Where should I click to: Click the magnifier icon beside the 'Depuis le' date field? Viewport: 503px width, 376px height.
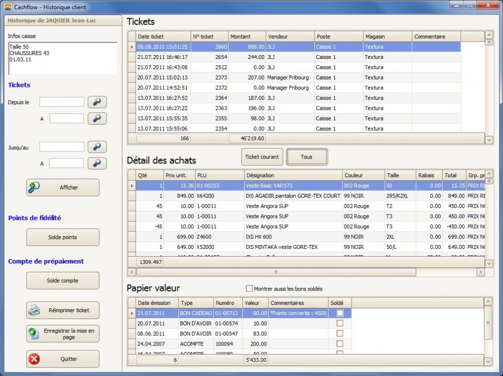pyautogui.click(x=97, y=102)
